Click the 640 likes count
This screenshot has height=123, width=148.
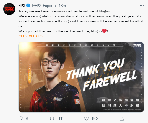(x=95, y=119)
